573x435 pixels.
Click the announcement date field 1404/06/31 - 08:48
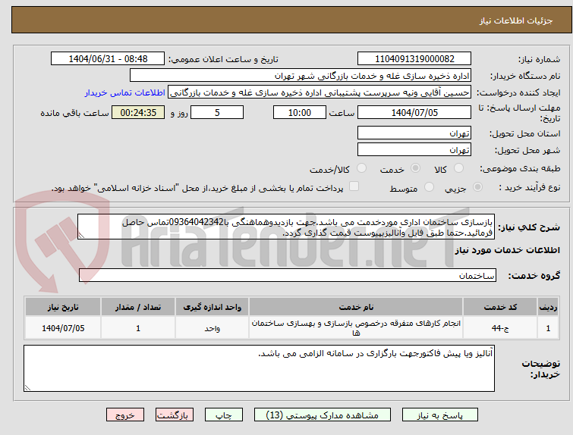coord(108,59)
